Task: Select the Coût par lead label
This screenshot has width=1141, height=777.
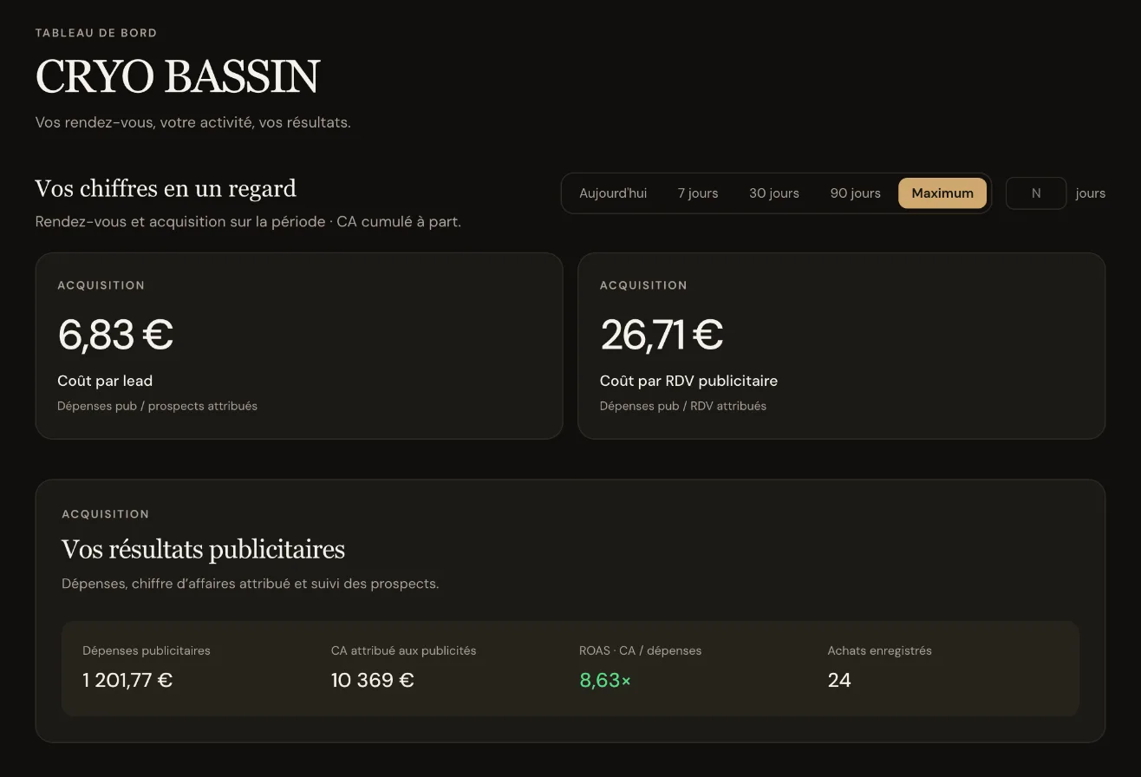Action: coord(105,381)
